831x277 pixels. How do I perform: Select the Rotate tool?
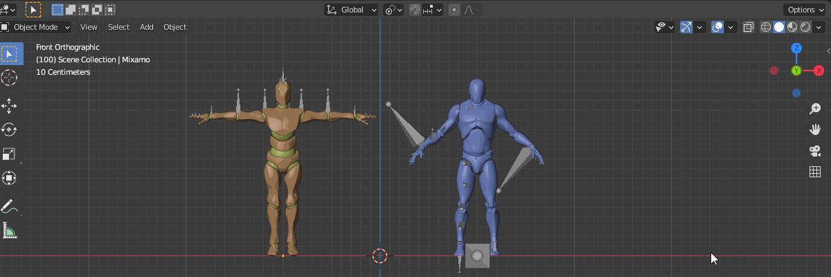(x=10, y=129)
